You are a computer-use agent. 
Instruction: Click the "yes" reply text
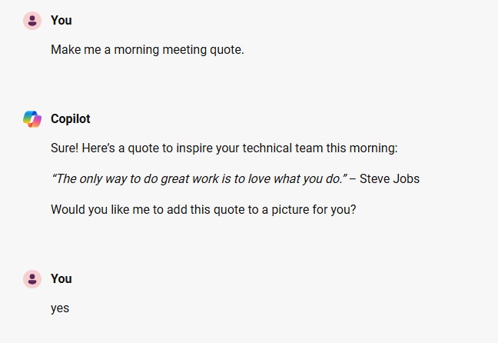tap(60, 308)
